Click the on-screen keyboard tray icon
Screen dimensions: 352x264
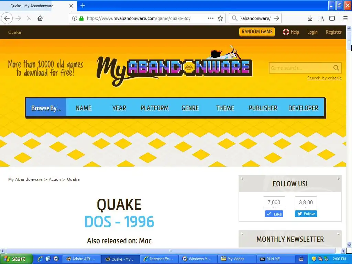pyautogui.click(x=301, y=259)
